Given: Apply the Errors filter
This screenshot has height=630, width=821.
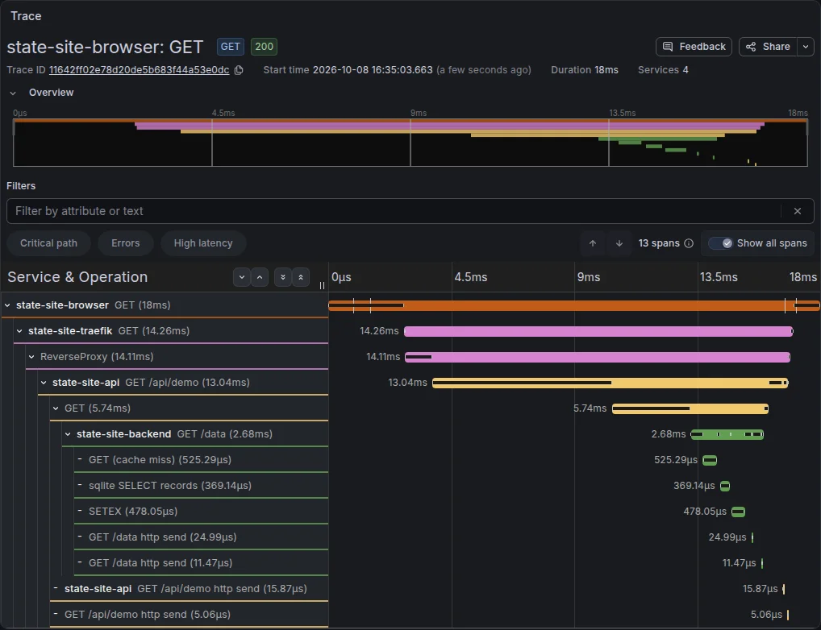Looking at the screenshot, I should pyautogui.click(x=126, y=243).
